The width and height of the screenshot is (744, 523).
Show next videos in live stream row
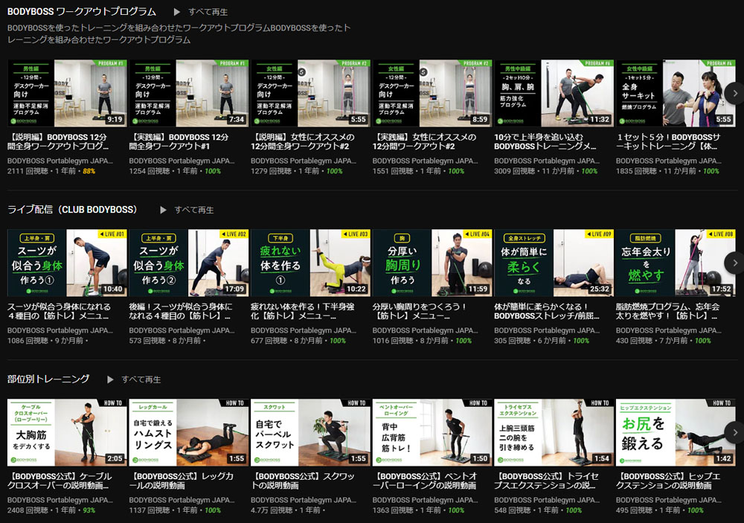click(734, 263)
